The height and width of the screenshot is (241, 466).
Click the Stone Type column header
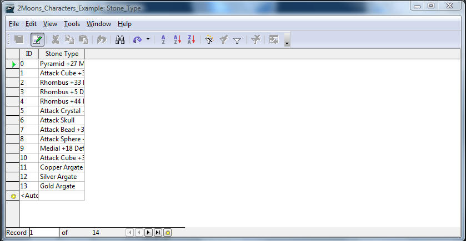coord(62,54)
